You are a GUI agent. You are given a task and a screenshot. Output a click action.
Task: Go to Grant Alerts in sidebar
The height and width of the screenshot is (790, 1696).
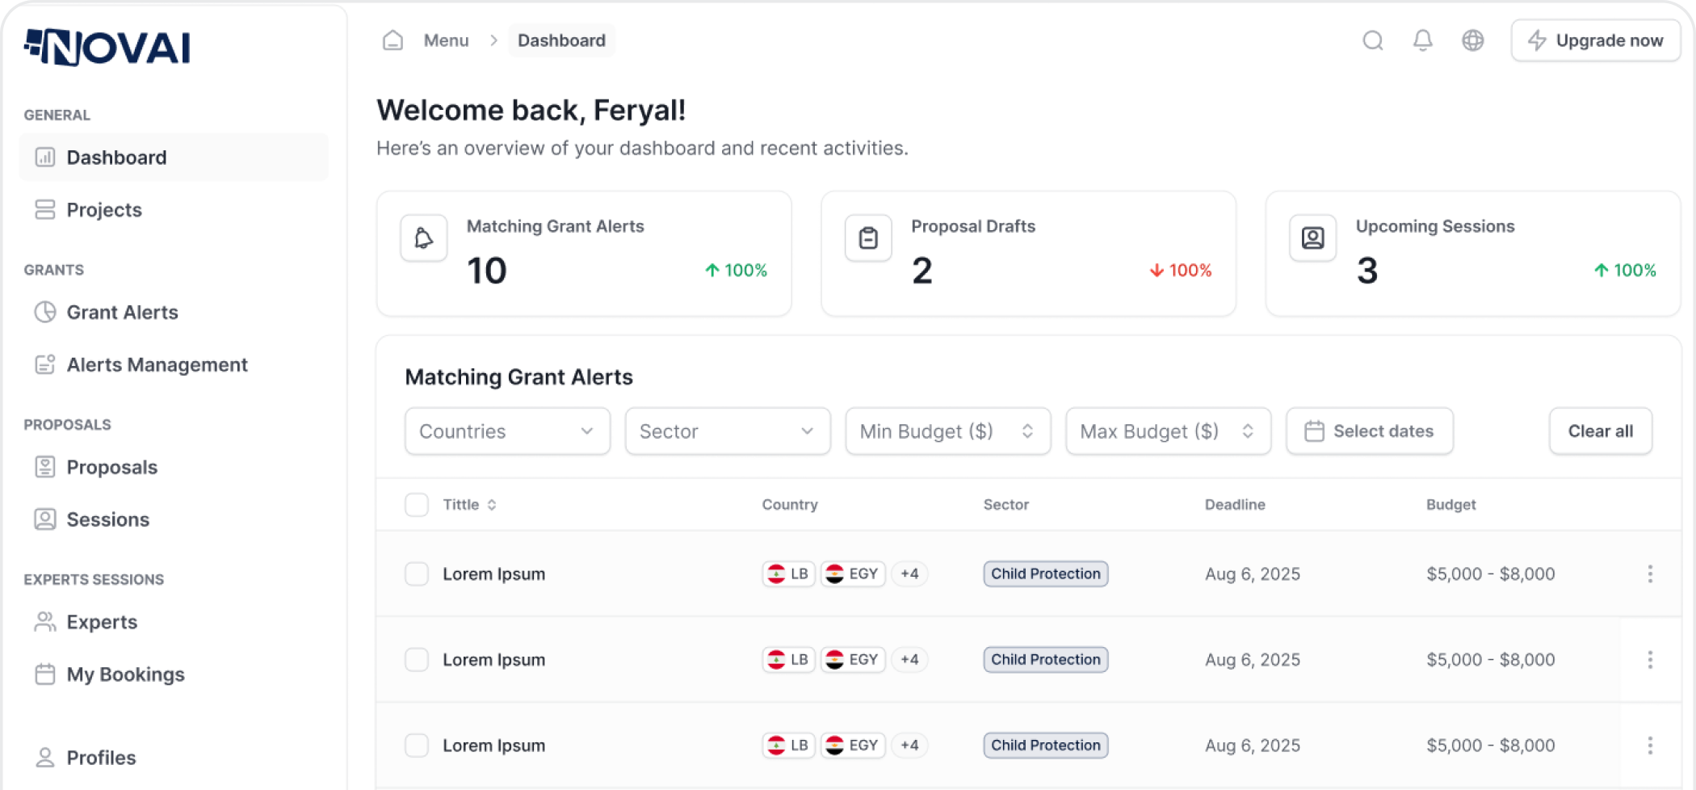click(122, 313)
